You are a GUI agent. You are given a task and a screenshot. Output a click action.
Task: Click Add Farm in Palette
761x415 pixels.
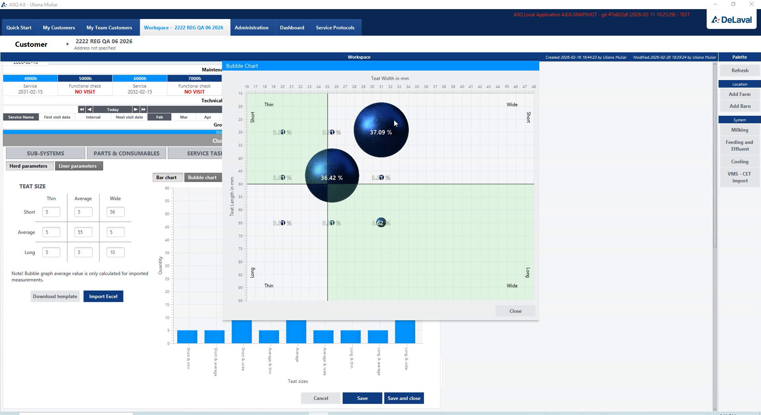(x=740, y=94)
